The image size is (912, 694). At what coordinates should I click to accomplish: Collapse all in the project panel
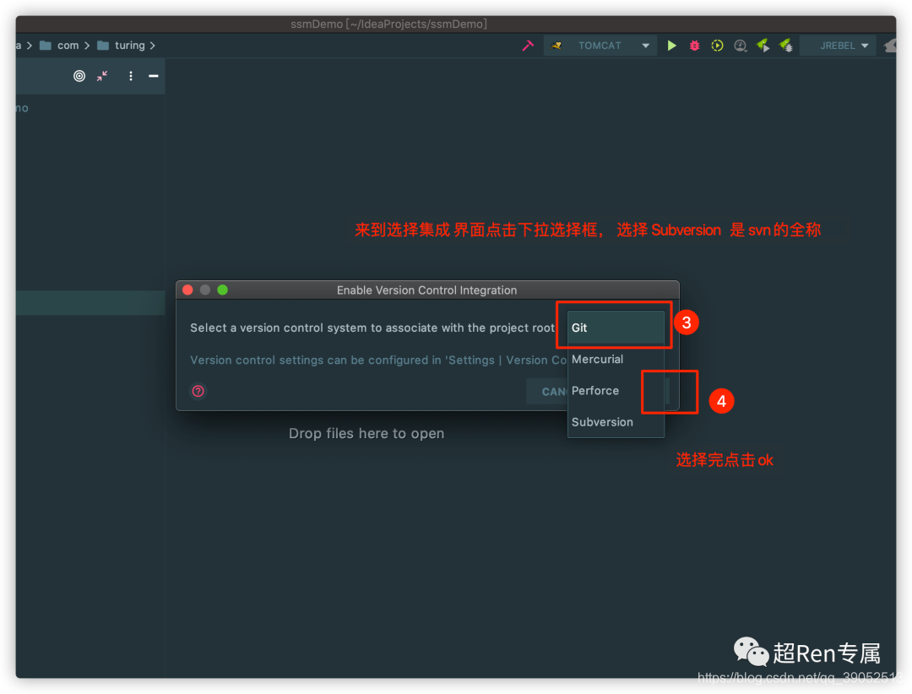point(102,76)
